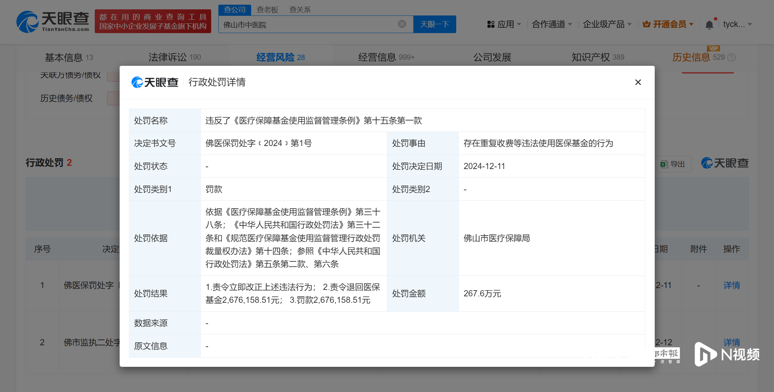Click the 天眼一下 search button
Viewport: 774px width, 392px height.
[434, 24]
